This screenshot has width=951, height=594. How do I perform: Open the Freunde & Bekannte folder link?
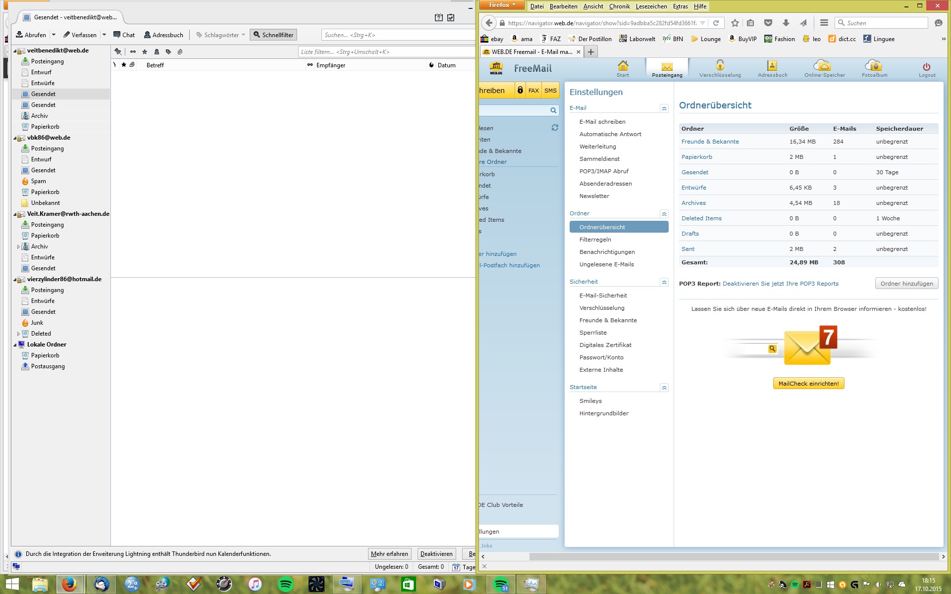[710, 142]
